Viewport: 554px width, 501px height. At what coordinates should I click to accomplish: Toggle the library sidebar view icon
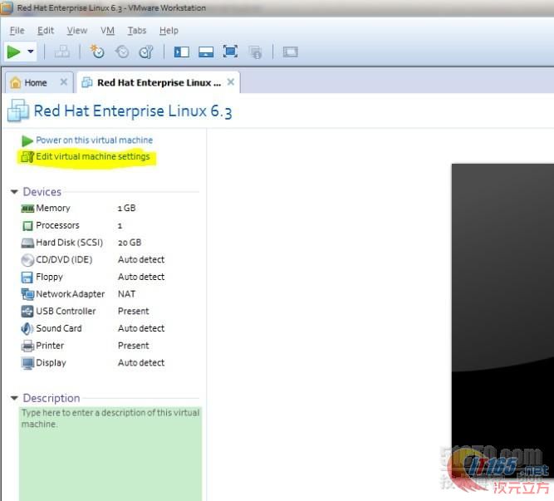pos(182,52)
